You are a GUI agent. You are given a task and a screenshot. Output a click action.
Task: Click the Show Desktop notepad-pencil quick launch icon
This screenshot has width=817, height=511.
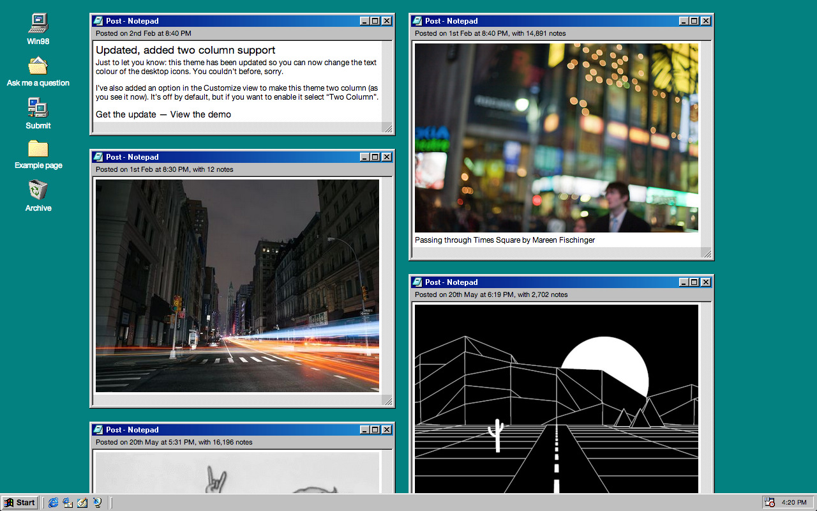pos(82,503)
